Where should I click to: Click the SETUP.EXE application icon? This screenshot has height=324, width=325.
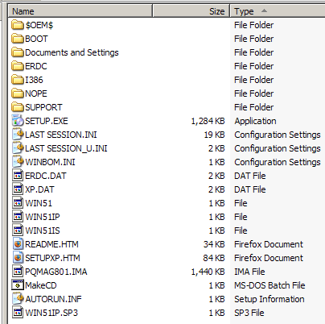click(x=18, y=121)
